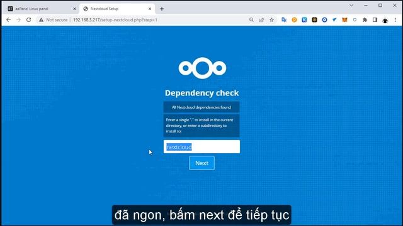Expand the tab search dropdown
This screenshot has width=403, height=226.
pyautogui.click(x=351, y=6)
